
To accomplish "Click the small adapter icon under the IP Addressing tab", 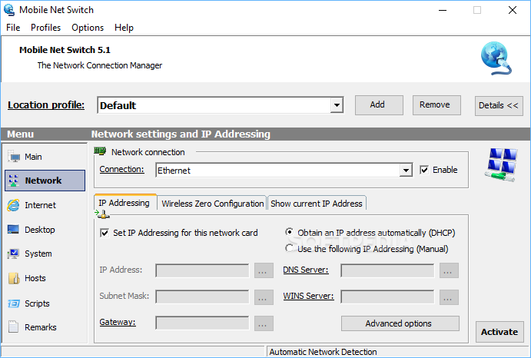I will coord(102,214).
